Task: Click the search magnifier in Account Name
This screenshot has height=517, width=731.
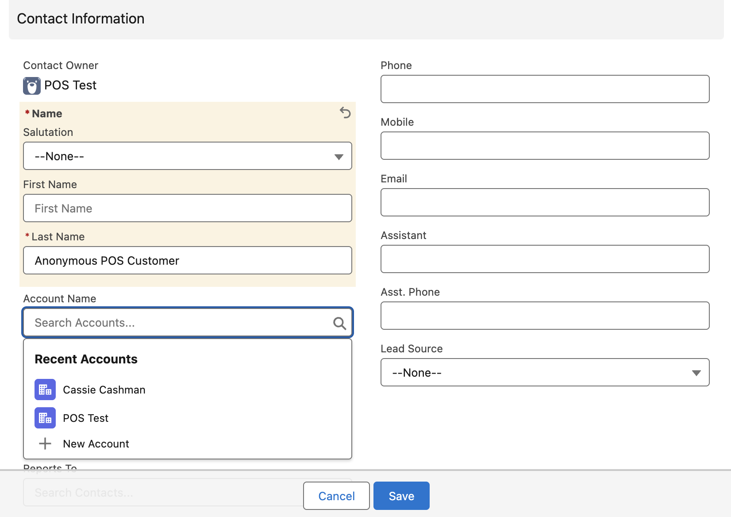Action: pos(339,323)
